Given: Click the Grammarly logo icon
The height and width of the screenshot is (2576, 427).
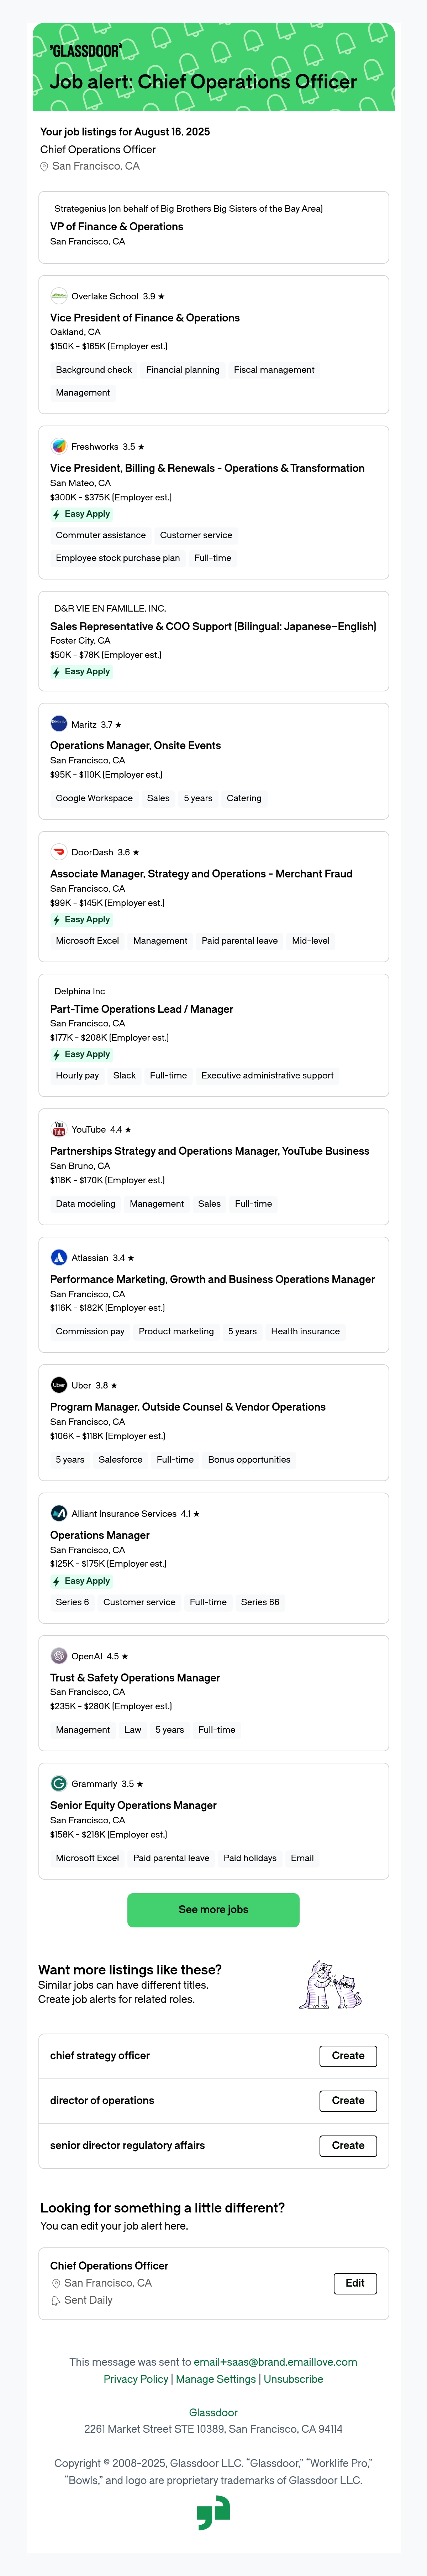Looking at the screenshot, I should (59, 1784).
